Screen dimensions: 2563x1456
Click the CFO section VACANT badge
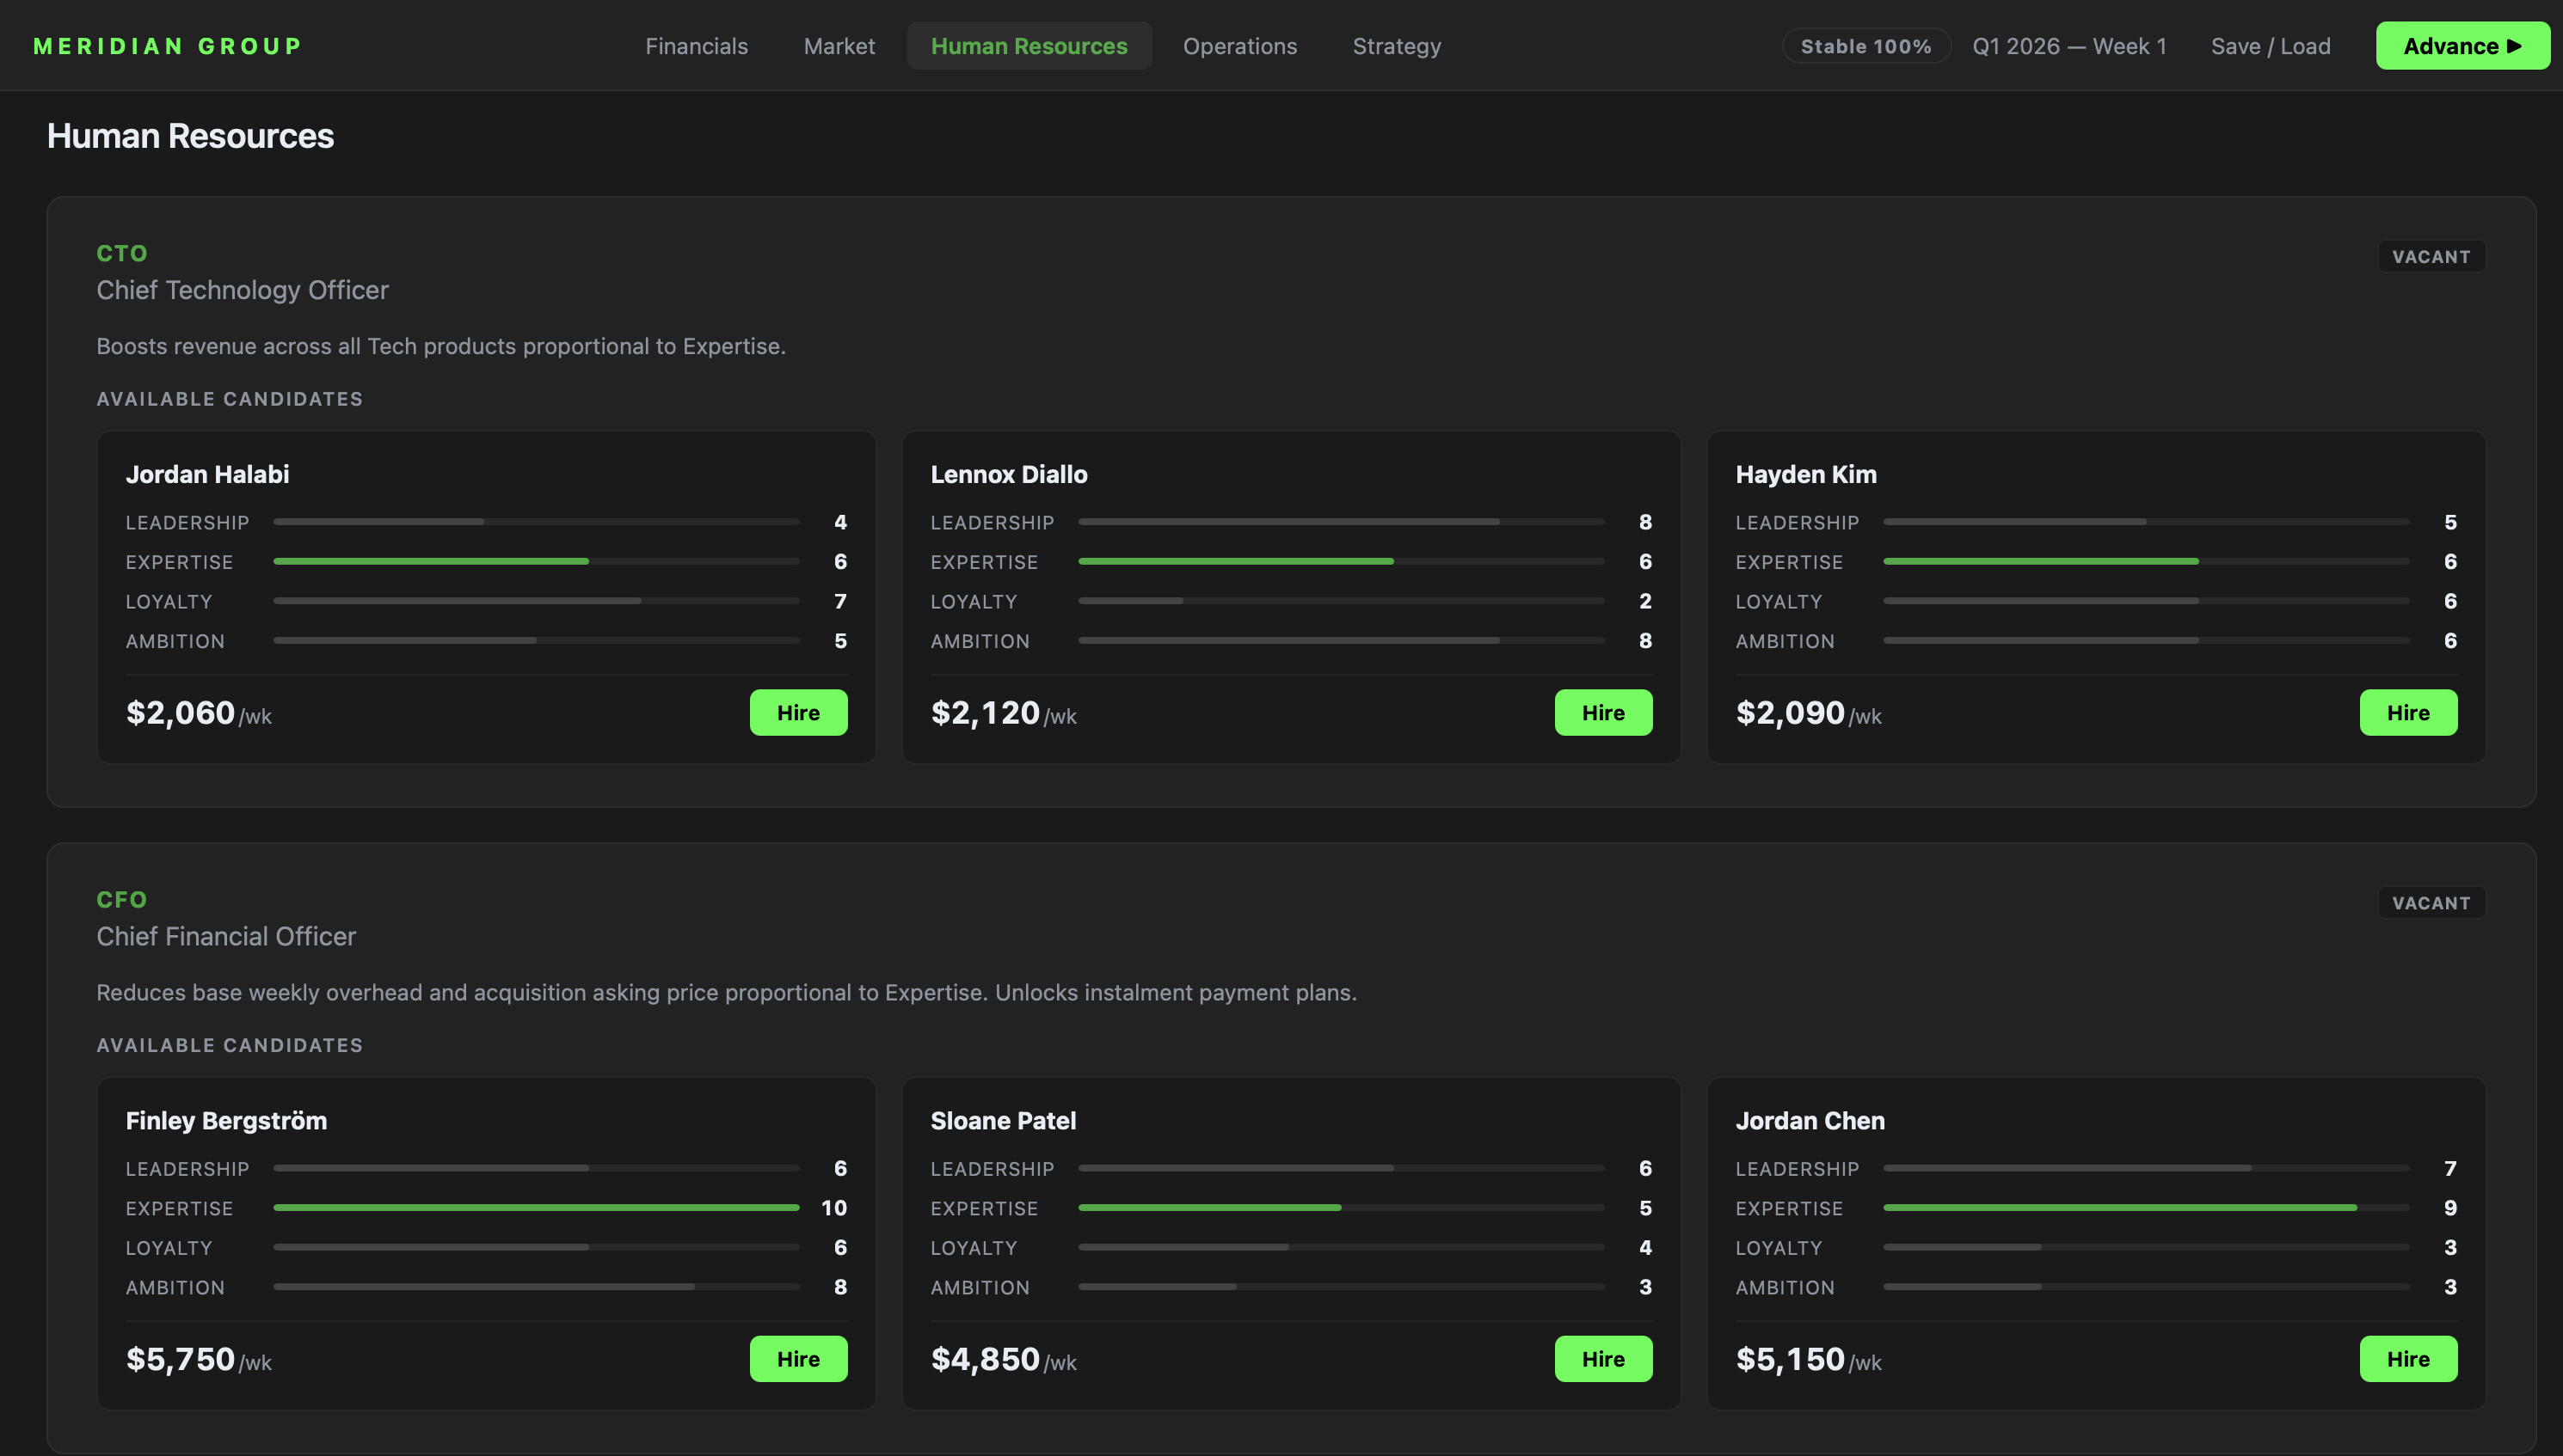[x=2431, y=902]
